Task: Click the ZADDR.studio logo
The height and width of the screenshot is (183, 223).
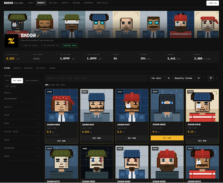Action: click(x=13, y=3)
